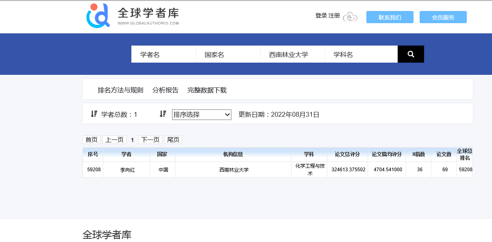Open 分析报告 menu item
The image size is (492, 242).
coord(165,90)
